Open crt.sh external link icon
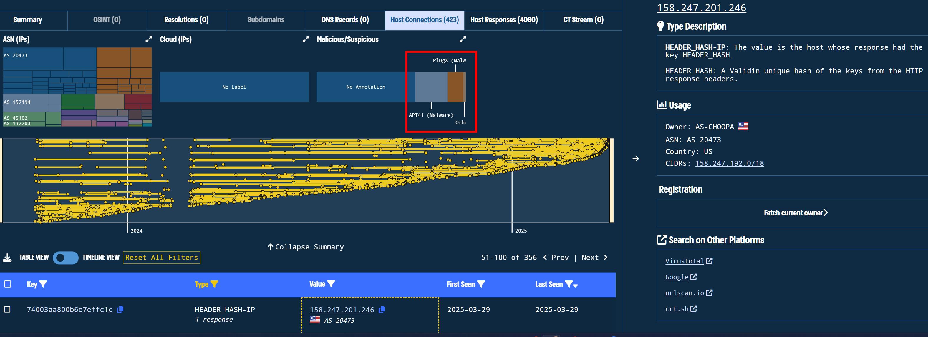Viewport: 928px width, 337px height. [693, 308]
